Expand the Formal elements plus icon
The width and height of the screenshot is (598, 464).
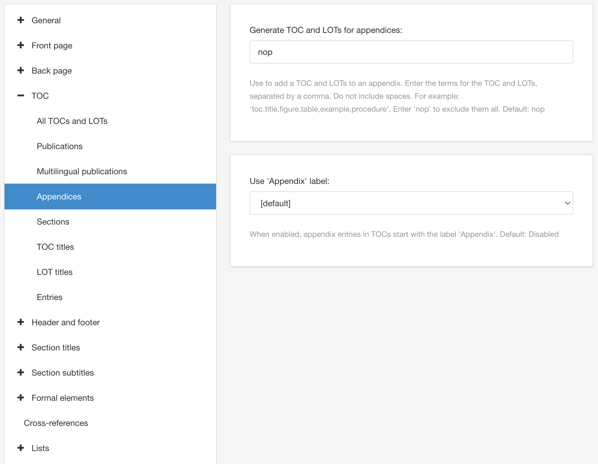[21, 398]
